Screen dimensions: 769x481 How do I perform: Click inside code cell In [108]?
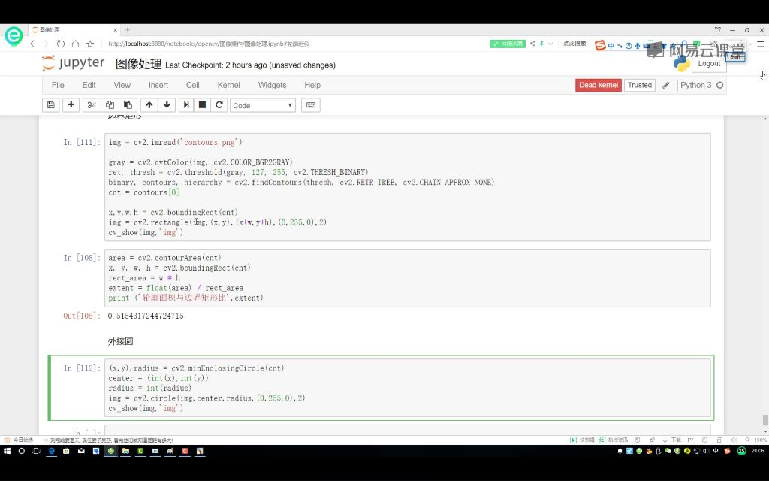[407, 278]
